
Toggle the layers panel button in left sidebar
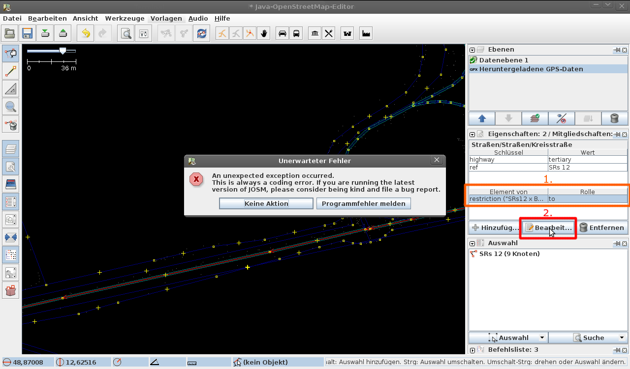[10, 149]
